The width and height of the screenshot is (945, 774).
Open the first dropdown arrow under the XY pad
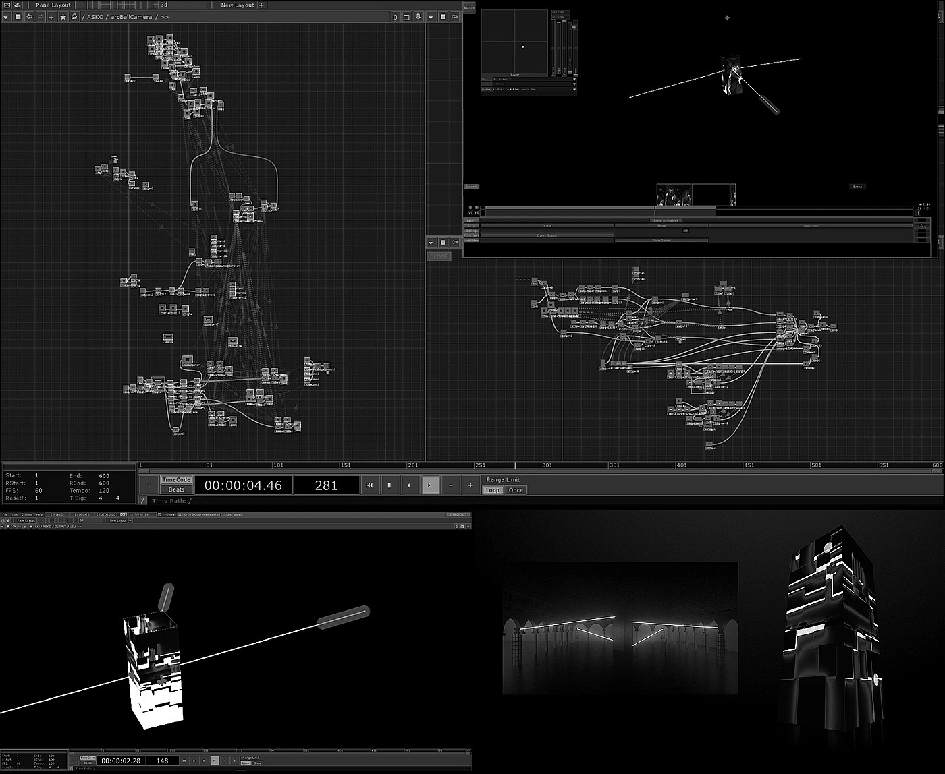(574, 80)
